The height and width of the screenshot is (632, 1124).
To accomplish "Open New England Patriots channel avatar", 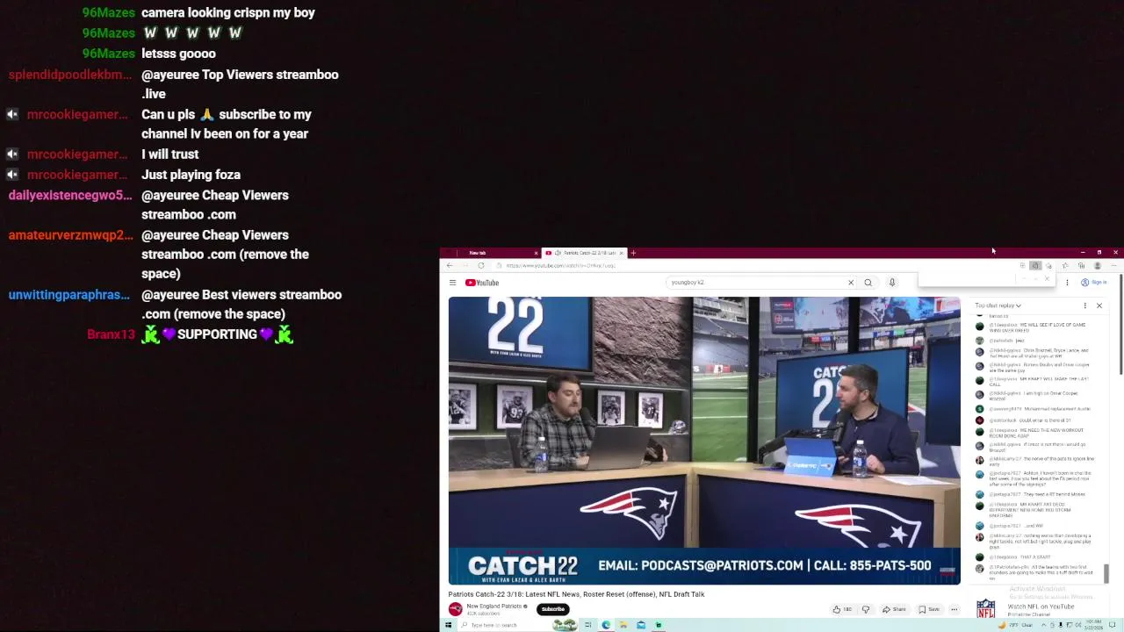I will click(x=455, y=609).
